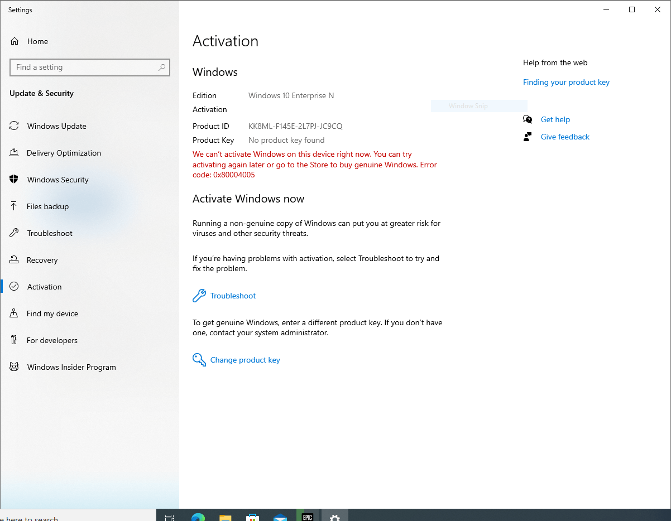The height and width of the screenshot is (521, 671).
Task: Open the Mail app from the taskbar
Action: 280,517
